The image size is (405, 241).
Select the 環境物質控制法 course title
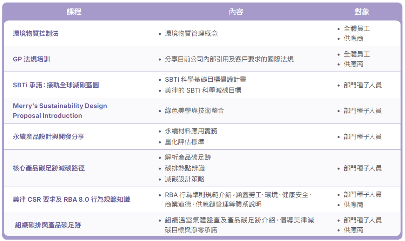pyautogui.click(x=36, y=33)
